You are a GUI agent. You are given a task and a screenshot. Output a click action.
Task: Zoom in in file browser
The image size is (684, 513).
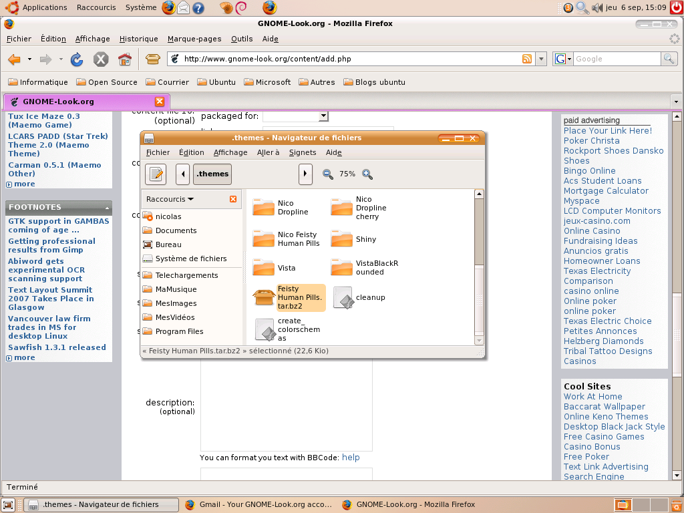point(367,174)
